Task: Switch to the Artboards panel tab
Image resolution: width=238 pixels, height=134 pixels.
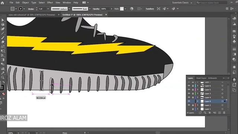Action: click(212, 78)
